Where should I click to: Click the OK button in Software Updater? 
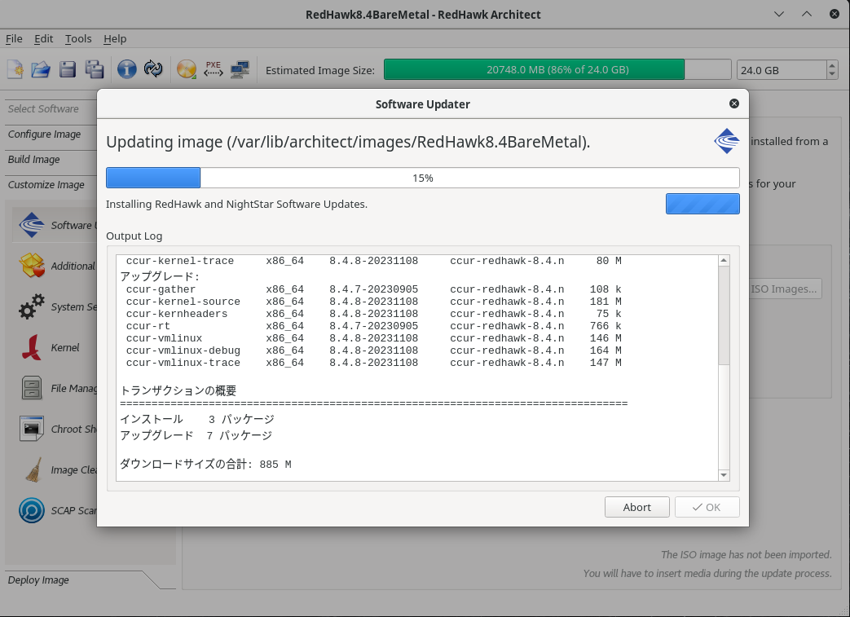point(707,507)
